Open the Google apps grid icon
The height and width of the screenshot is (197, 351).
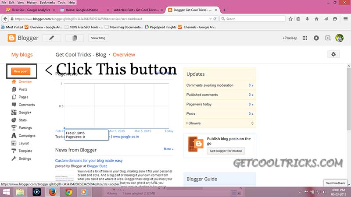click(x=304, y=38)
